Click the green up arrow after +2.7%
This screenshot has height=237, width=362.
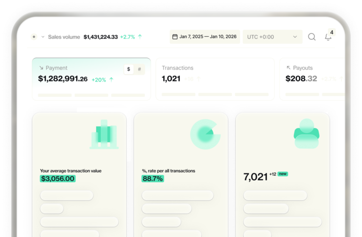click(140, 36)
